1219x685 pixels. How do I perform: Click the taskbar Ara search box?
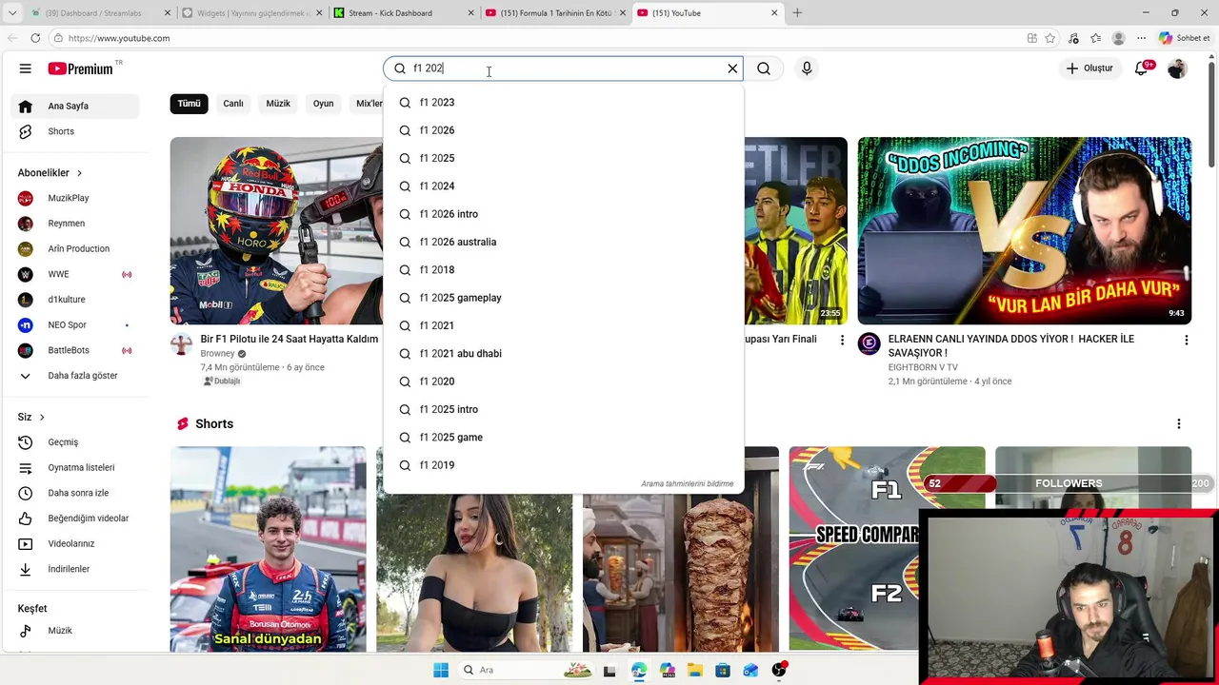[x=526, y=670]
